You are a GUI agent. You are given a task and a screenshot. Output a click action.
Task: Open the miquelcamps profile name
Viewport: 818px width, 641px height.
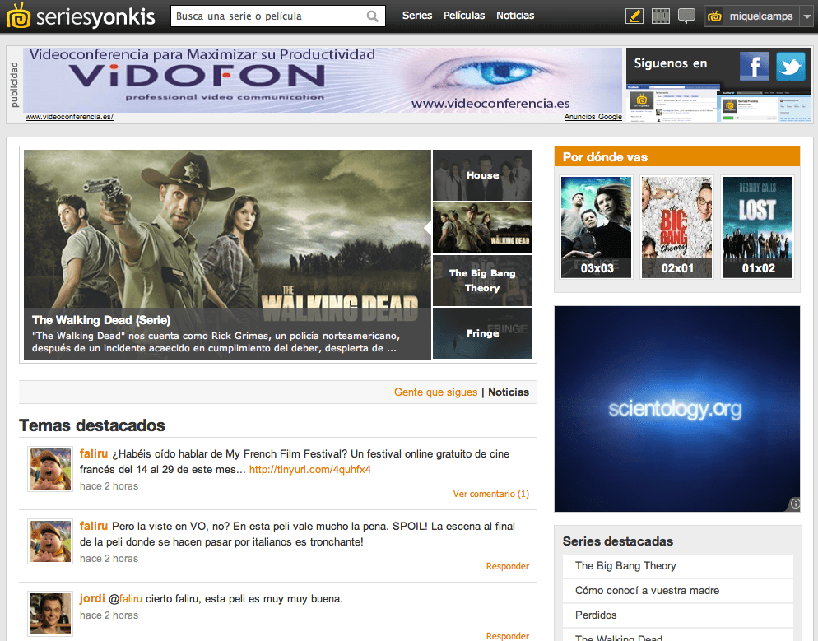761,16
